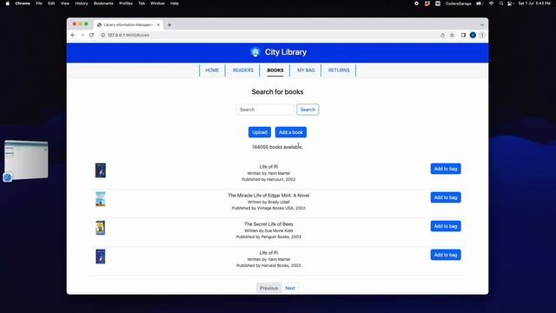
Task: Click the site info icon beside the URL
Action: (x=103, y=35)
